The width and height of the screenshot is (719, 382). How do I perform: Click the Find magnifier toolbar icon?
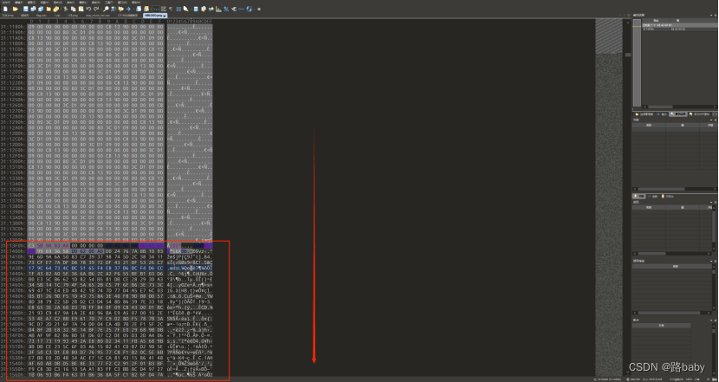(x=106, y=9)
